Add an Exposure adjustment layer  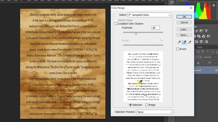201,31
